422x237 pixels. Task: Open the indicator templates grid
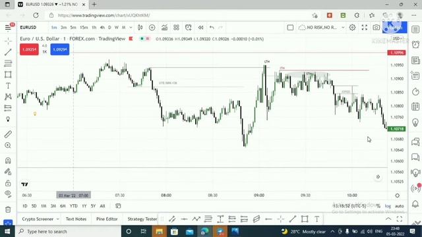[176, 28]
